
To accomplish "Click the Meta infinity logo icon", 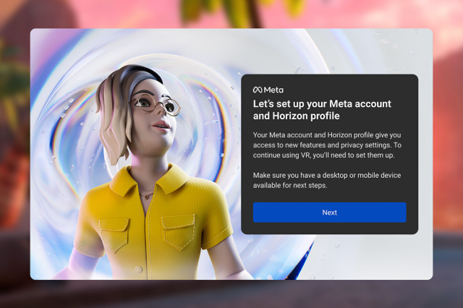I will coord(257,90).
